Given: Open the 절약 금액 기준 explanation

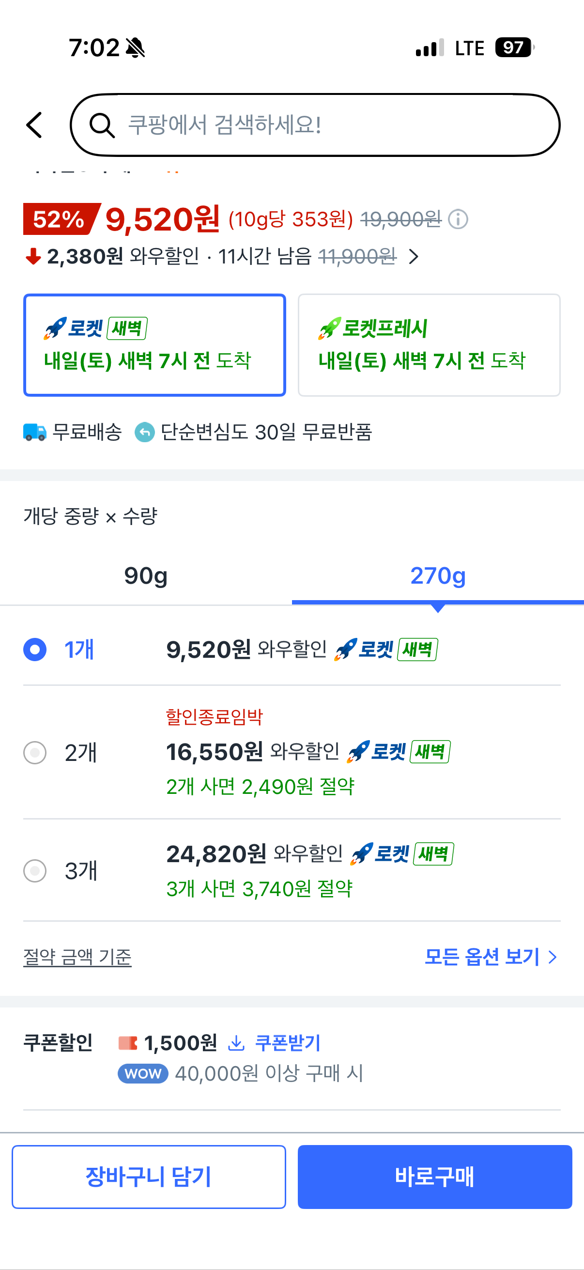Looking at the screenshot, I should tap(77, 957).
